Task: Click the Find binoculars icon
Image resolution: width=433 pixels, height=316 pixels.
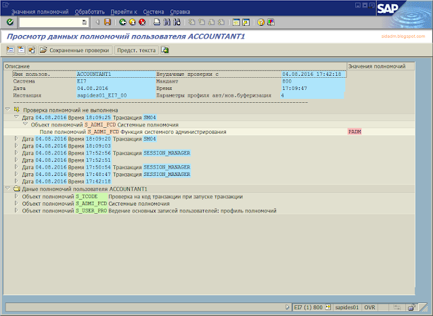Action: [x=167, y=22]
